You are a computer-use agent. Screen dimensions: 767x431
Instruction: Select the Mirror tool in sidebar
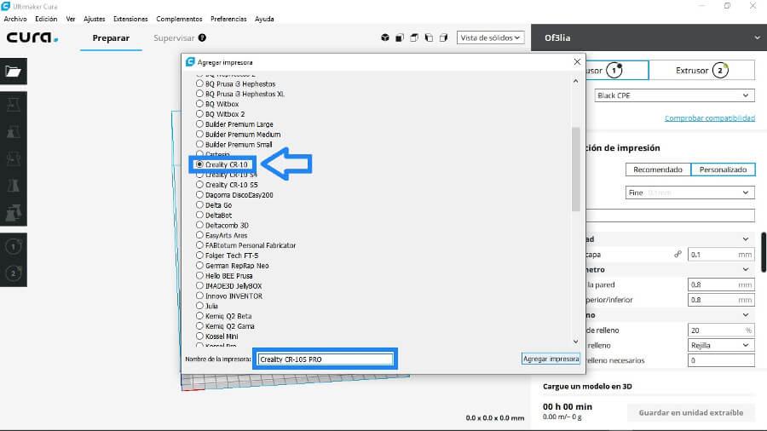(13, 185)
